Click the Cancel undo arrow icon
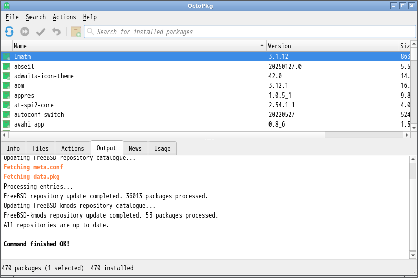Image resolution: width=418 pixels, height=278 pixels. click(x=56, y=32)
